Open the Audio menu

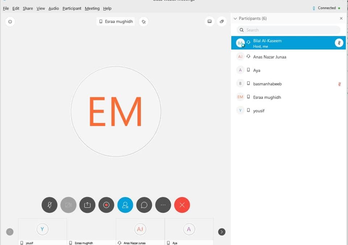pyautogui.click(x=54, y=8)
